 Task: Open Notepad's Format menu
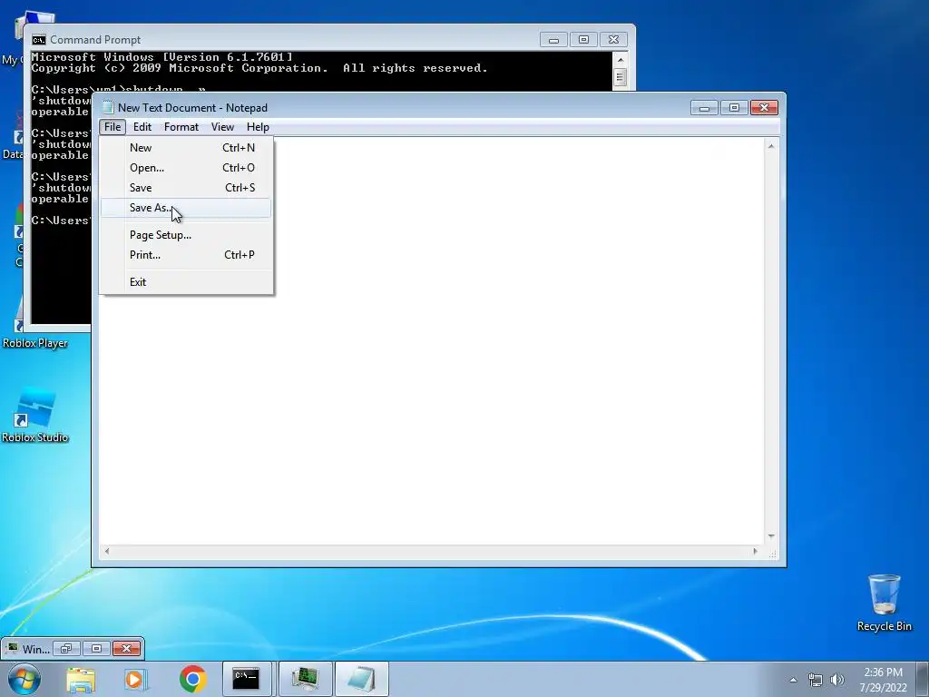[181, 127]
